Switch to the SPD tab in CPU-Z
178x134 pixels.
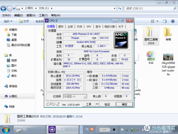[x=89, y=27]
